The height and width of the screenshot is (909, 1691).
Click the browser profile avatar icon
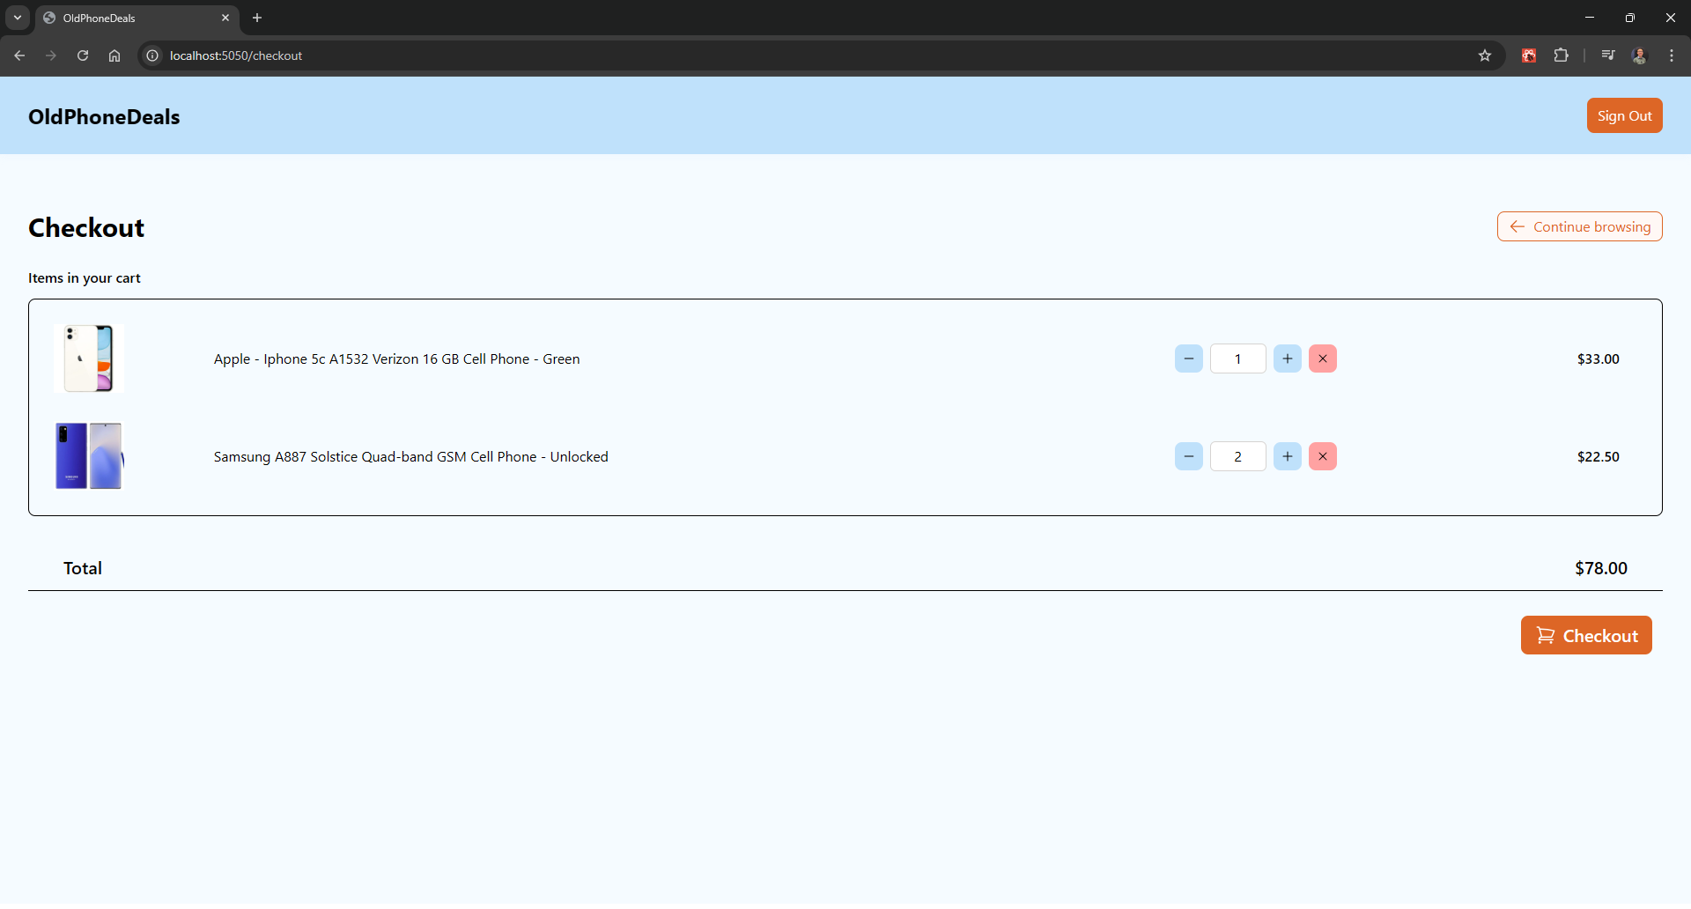pyautogui.click(x=1640, y=55)
